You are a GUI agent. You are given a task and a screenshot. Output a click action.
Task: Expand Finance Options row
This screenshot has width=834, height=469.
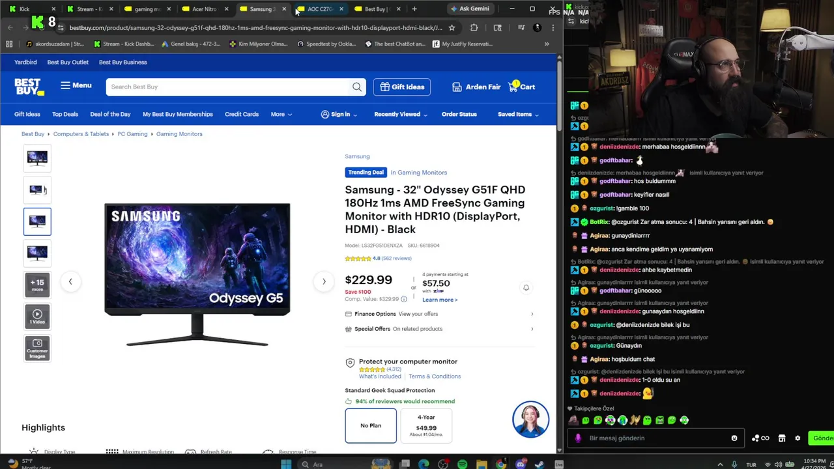(x=440, y=314)
